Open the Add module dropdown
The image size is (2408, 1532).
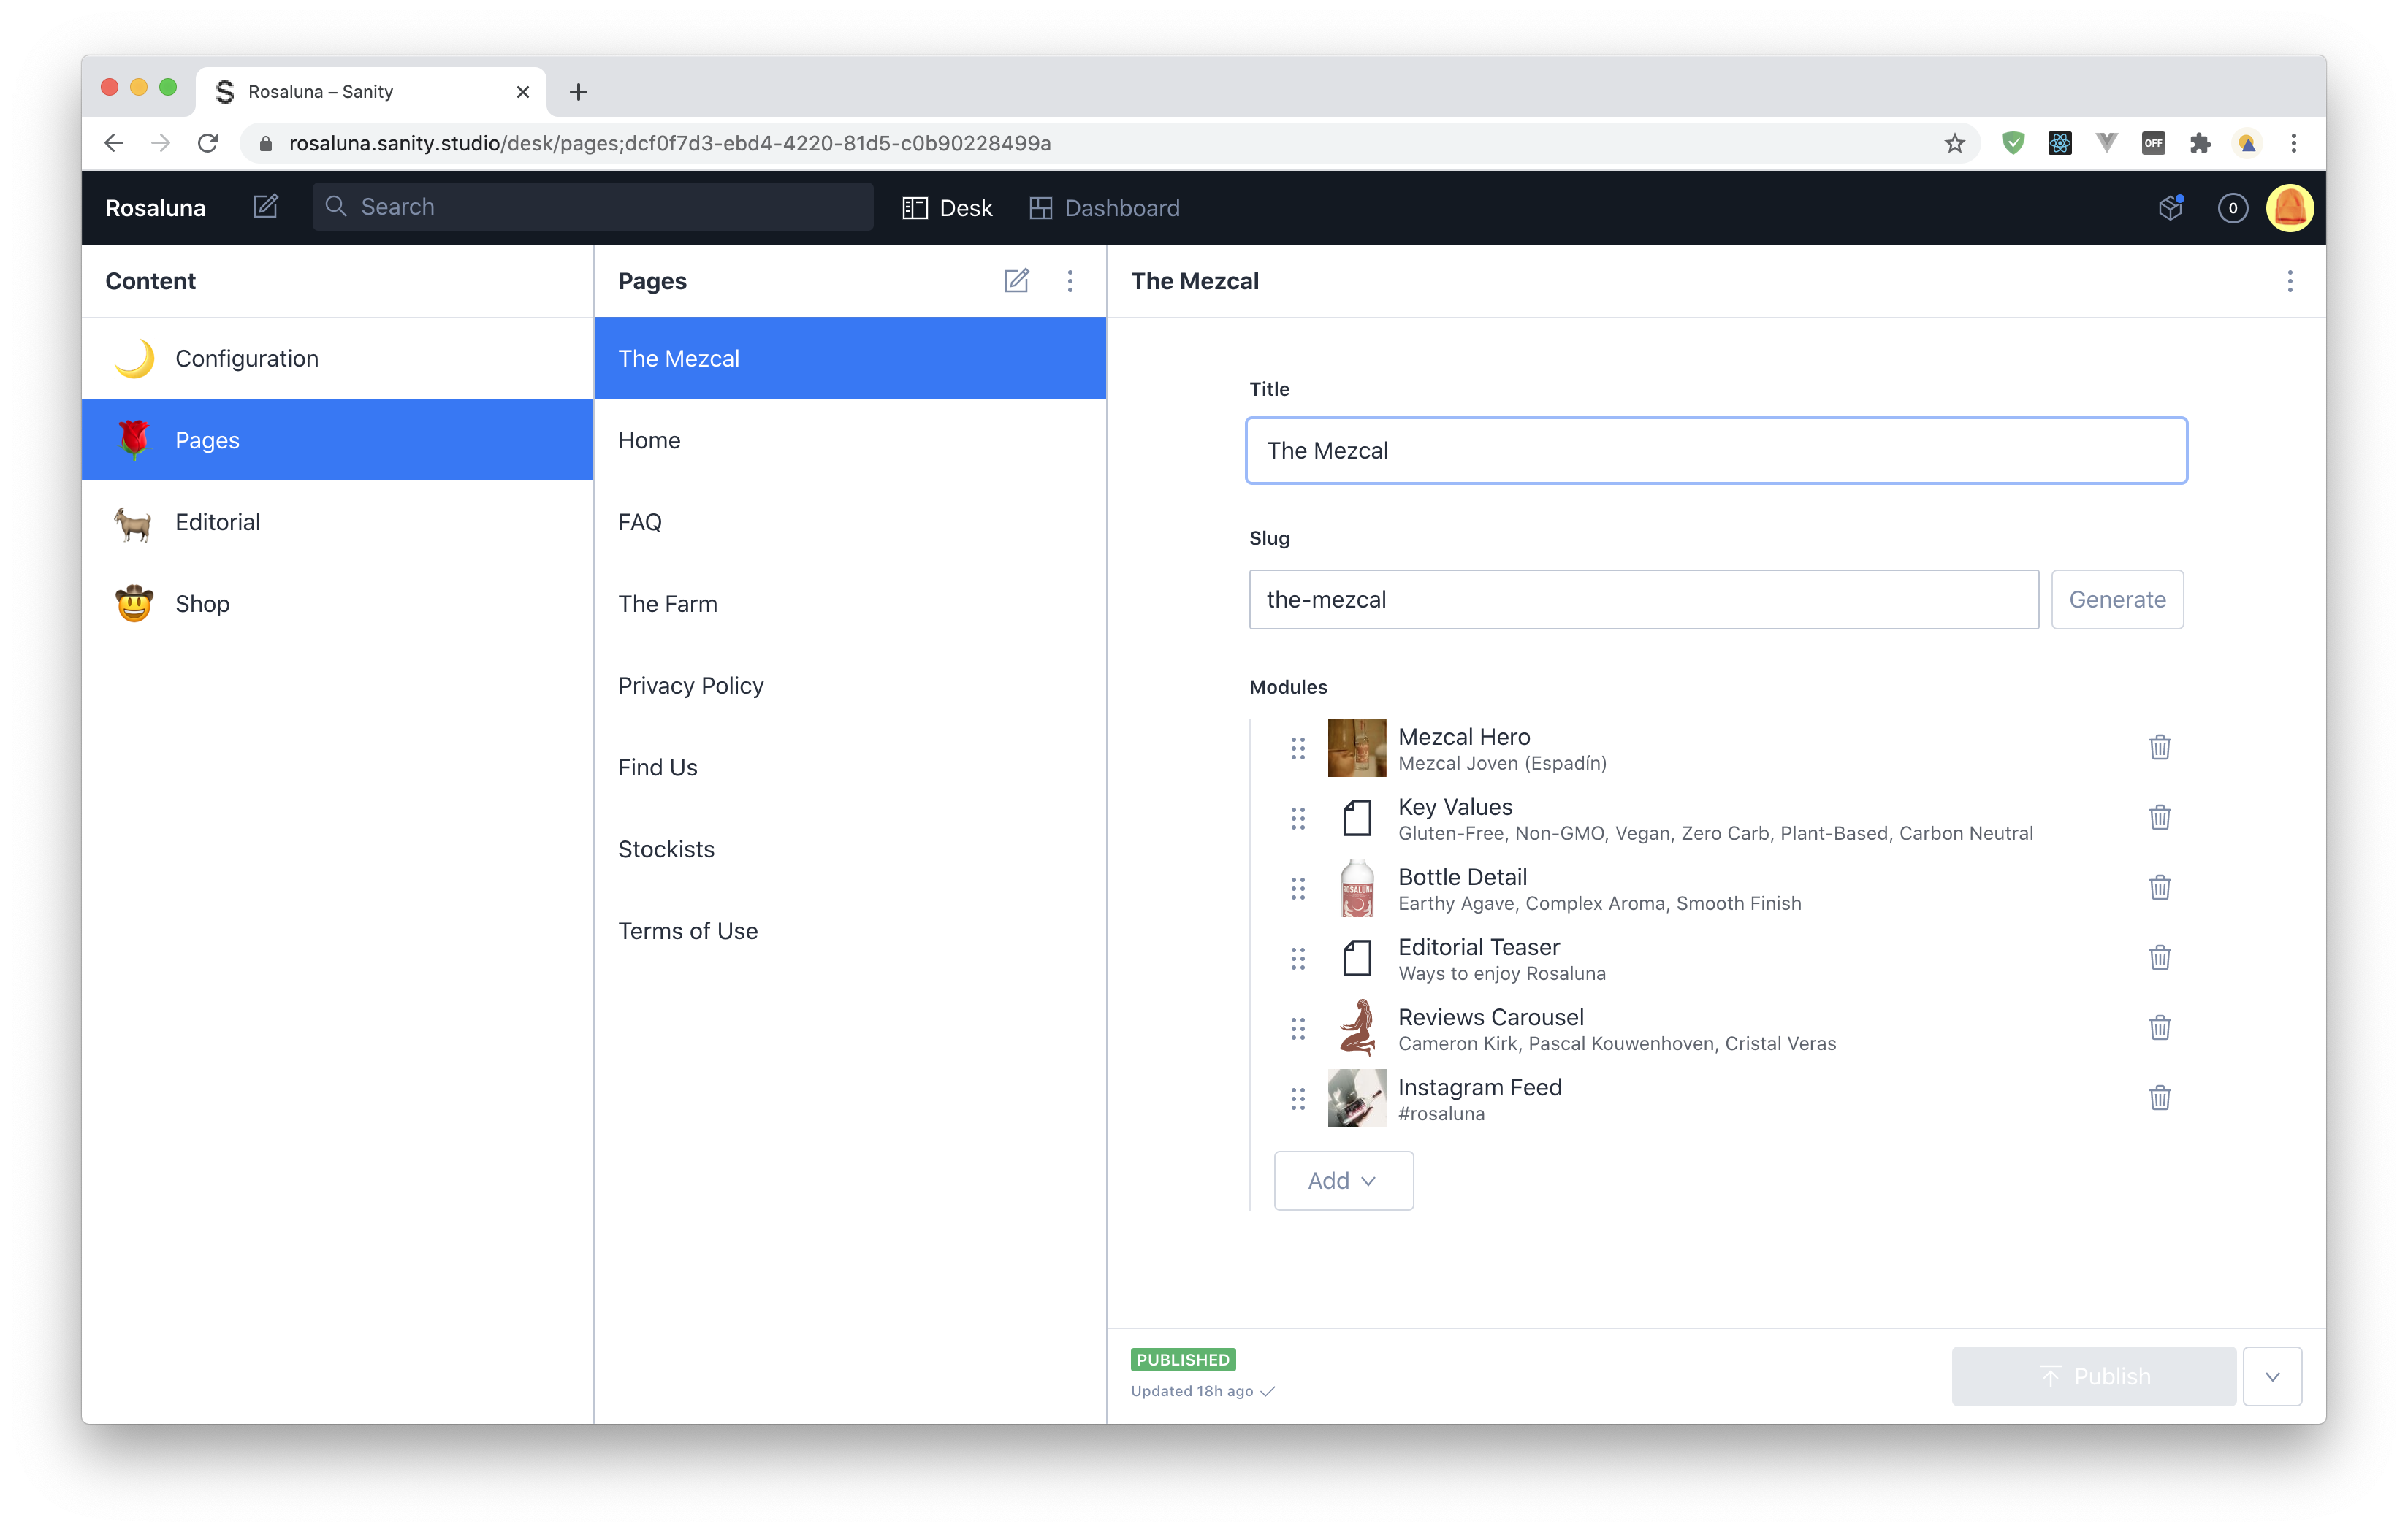coord(1343,1180)
